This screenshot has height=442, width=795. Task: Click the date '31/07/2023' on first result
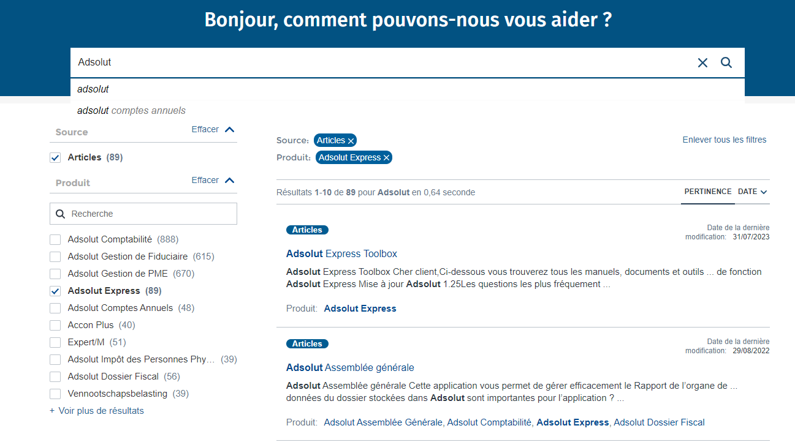coord(751,237)
